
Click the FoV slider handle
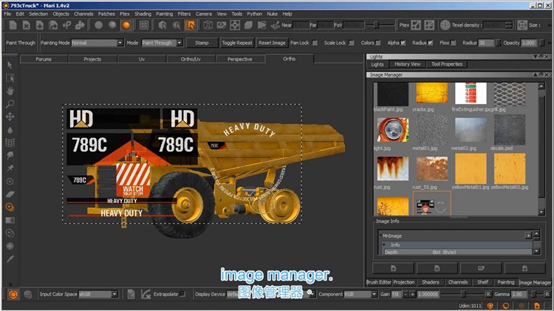[376, 25]
